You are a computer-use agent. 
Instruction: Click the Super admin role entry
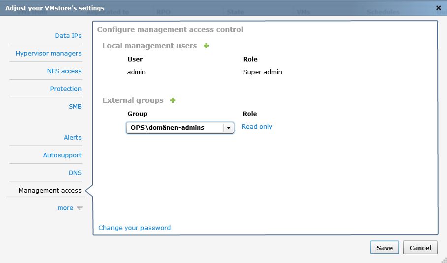tap(262, 72)
